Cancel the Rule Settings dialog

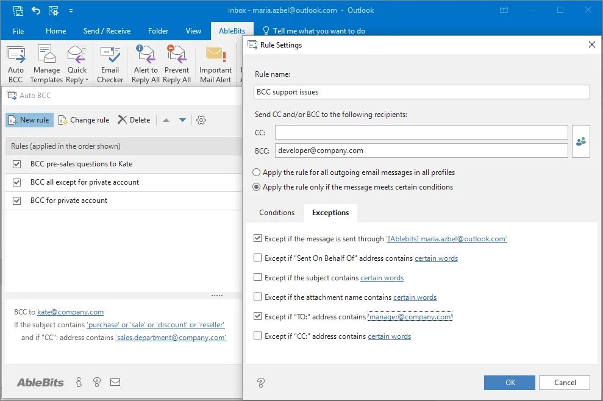tap(565, 383)
